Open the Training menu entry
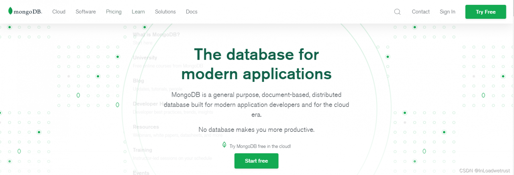The width and height of the screenshot is (514, 175). coord(143,150)
